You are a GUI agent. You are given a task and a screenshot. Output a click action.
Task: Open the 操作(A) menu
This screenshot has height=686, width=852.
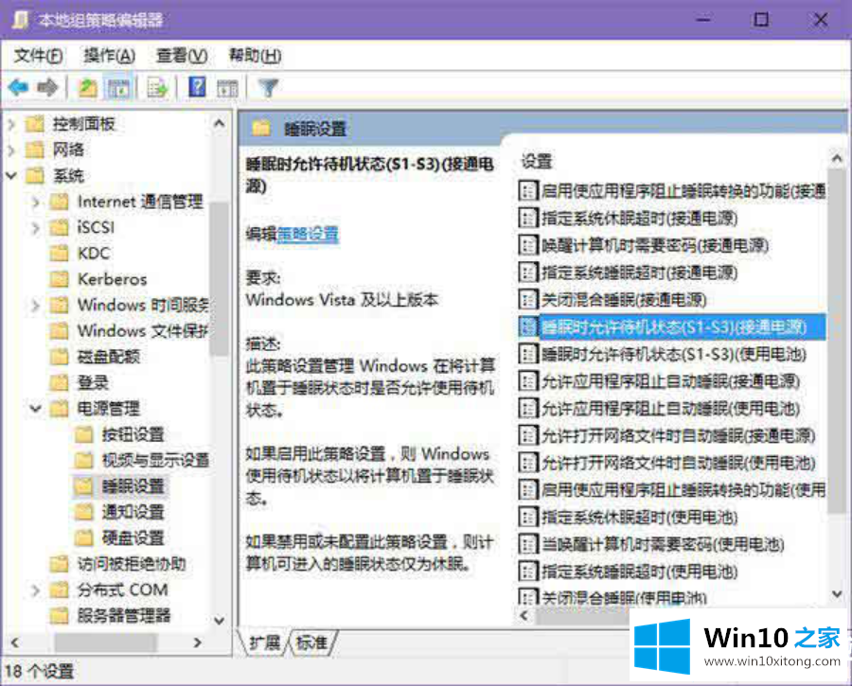[109, 56]
